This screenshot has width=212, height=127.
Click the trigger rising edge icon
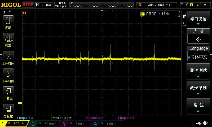(x=187, y=5)
